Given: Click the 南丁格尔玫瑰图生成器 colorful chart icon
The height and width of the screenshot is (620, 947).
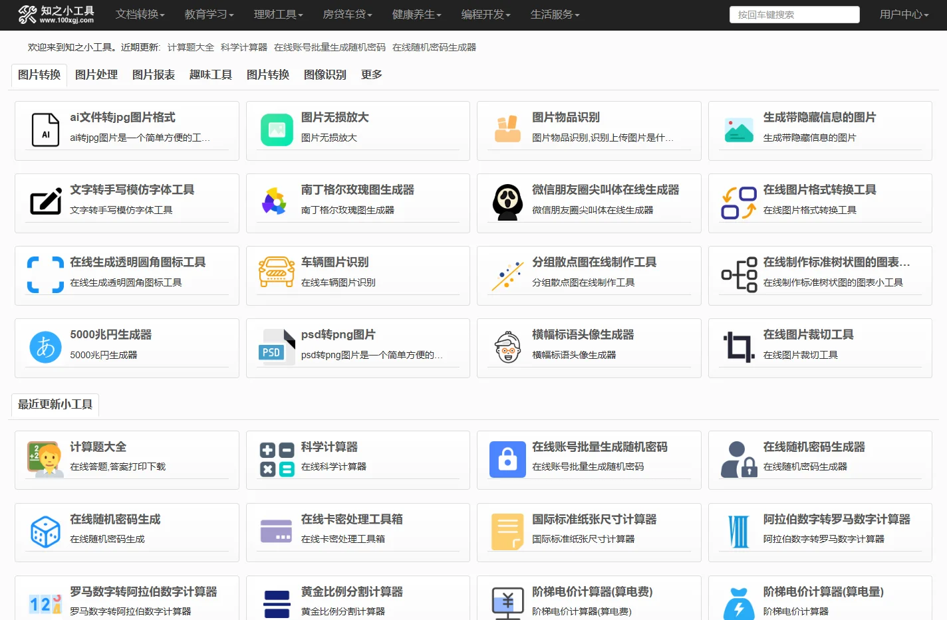Looking at the screenshot, I should pos(274,201).
